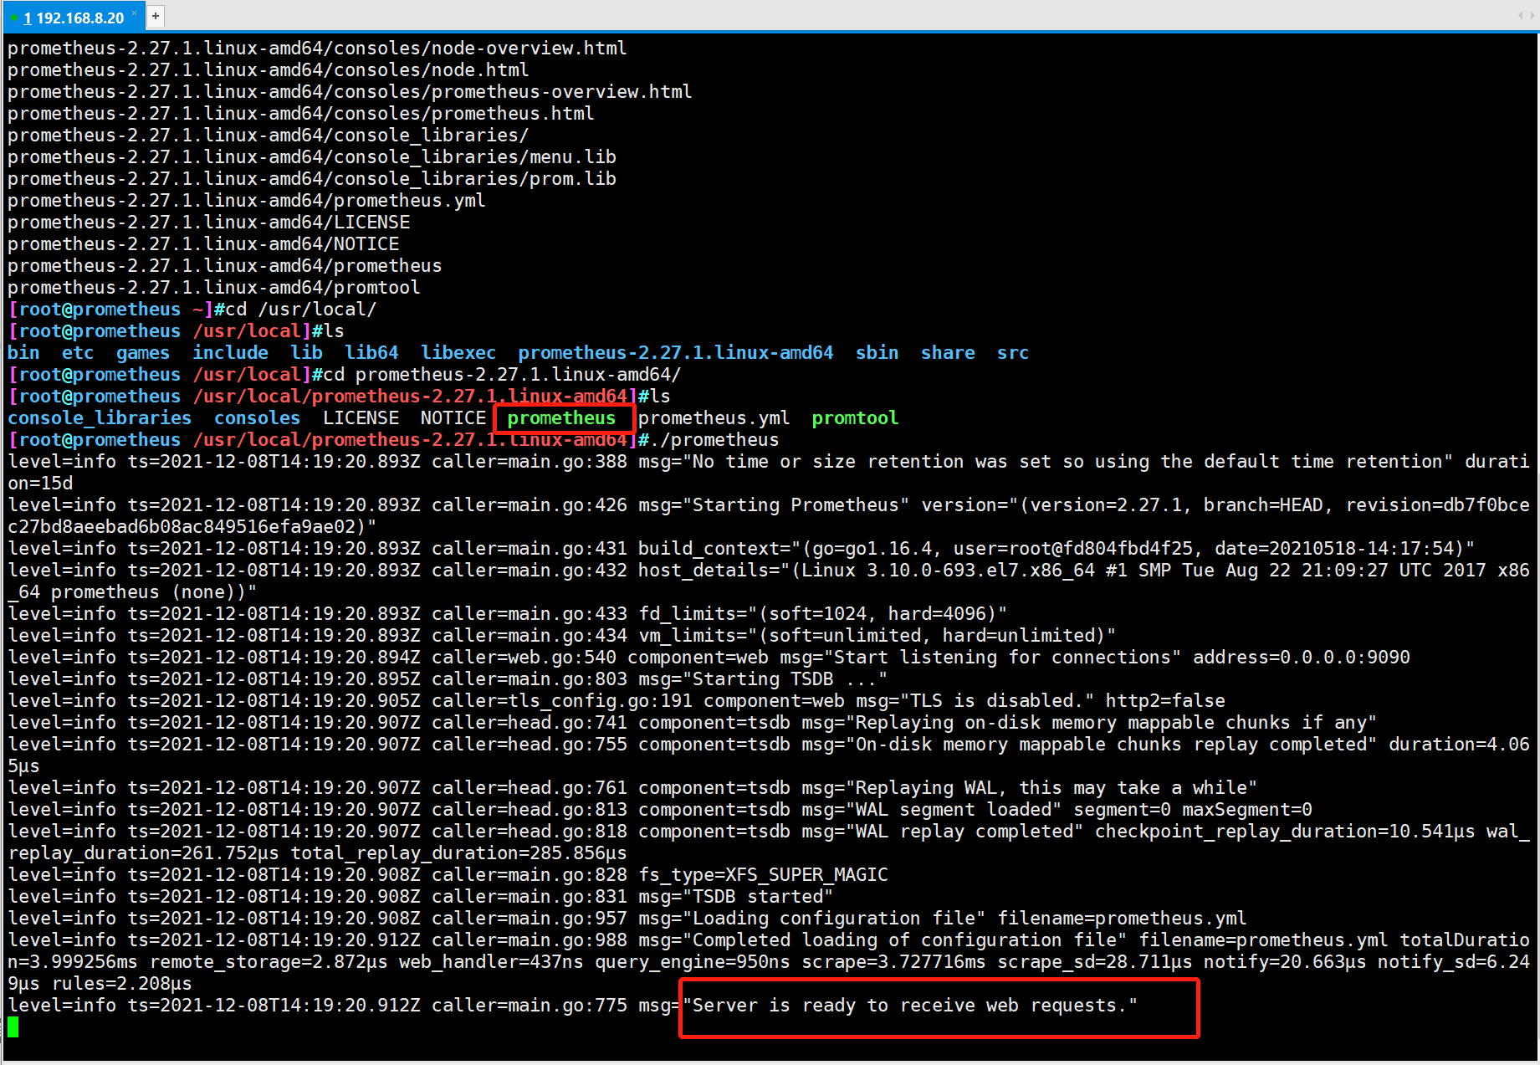Click 'WAL replay completed' log message

click(x=964, y=831)
